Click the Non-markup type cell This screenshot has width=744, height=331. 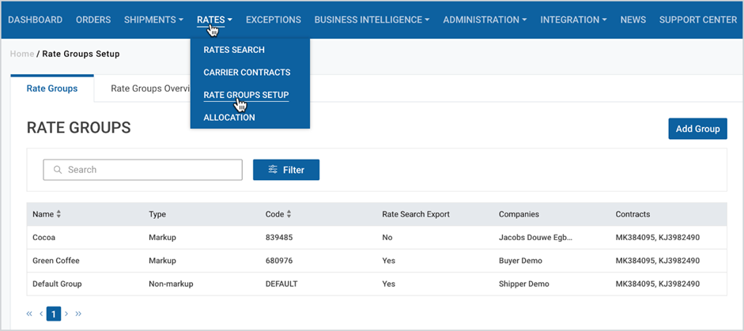point(171,284)
